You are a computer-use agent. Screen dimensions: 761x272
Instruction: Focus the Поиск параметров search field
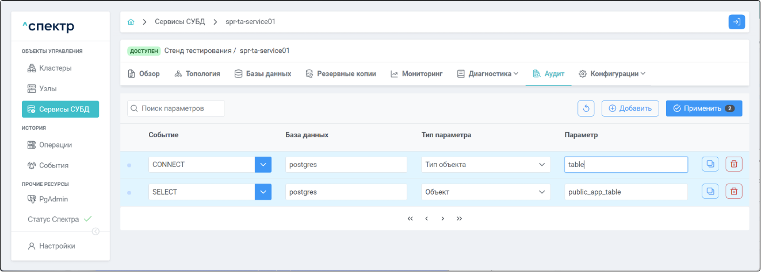click(176, 108)
